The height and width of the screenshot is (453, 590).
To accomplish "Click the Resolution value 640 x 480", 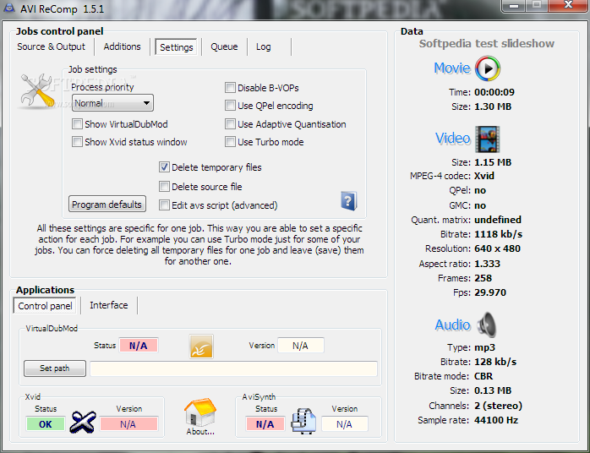I will (x=497, y=248).
